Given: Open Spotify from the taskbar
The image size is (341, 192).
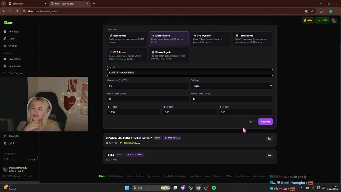Looking at the screenshot, I should tap(214, 188).
